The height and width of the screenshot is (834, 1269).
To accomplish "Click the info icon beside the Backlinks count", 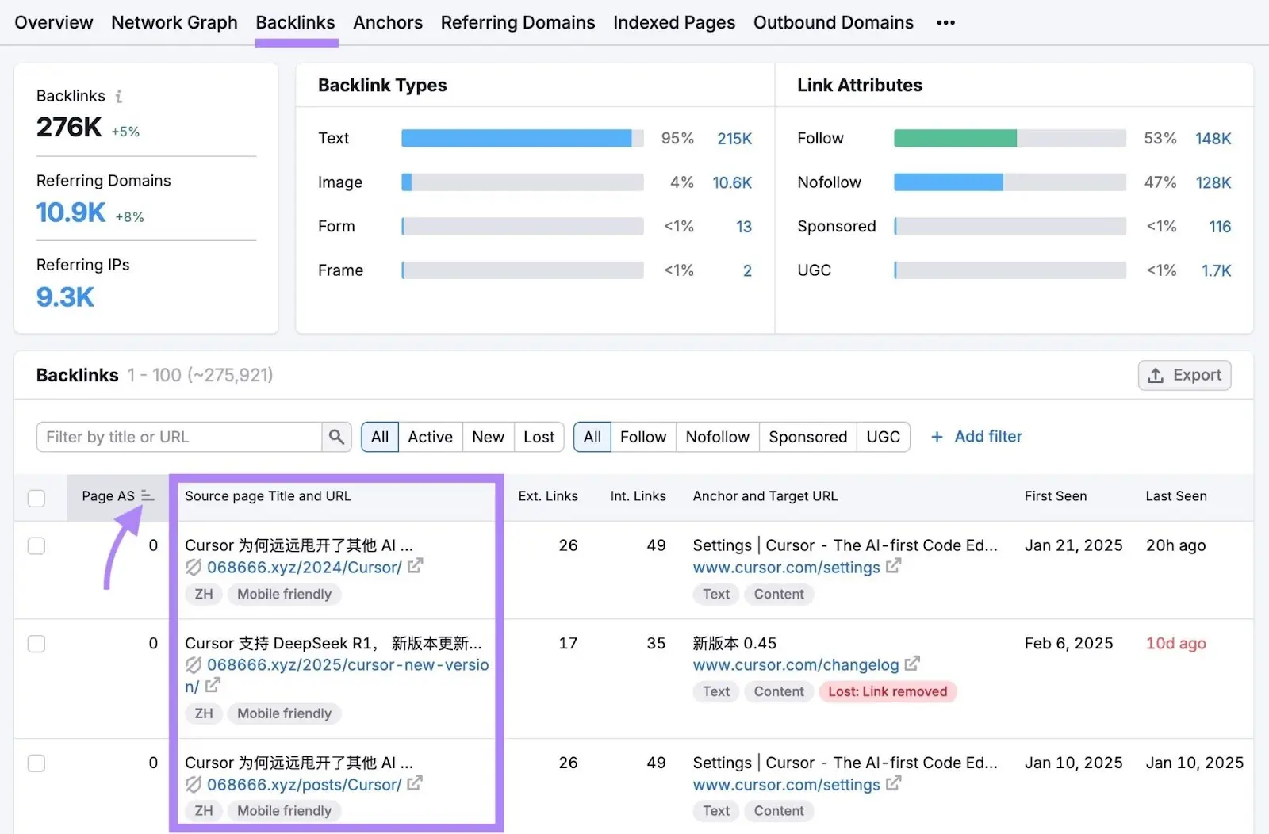I will (x=119, y=96).
